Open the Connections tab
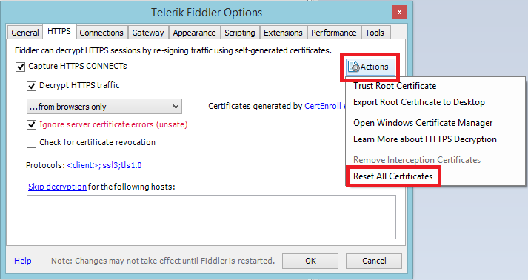This screenshot has height=280, width=528. pos(101,33)
